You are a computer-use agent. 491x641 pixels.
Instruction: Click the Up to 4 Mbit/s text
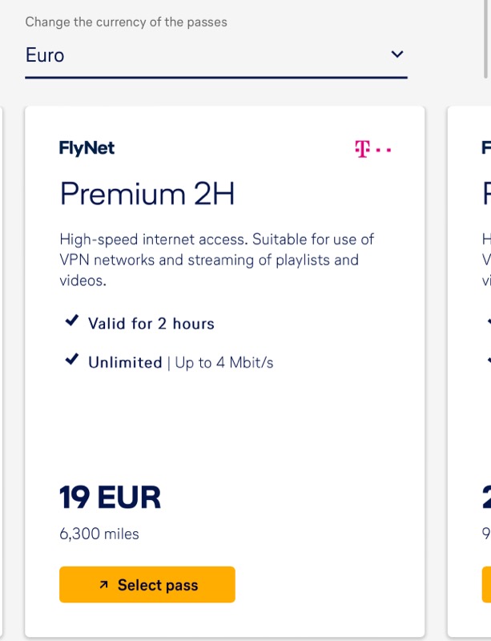224,363
